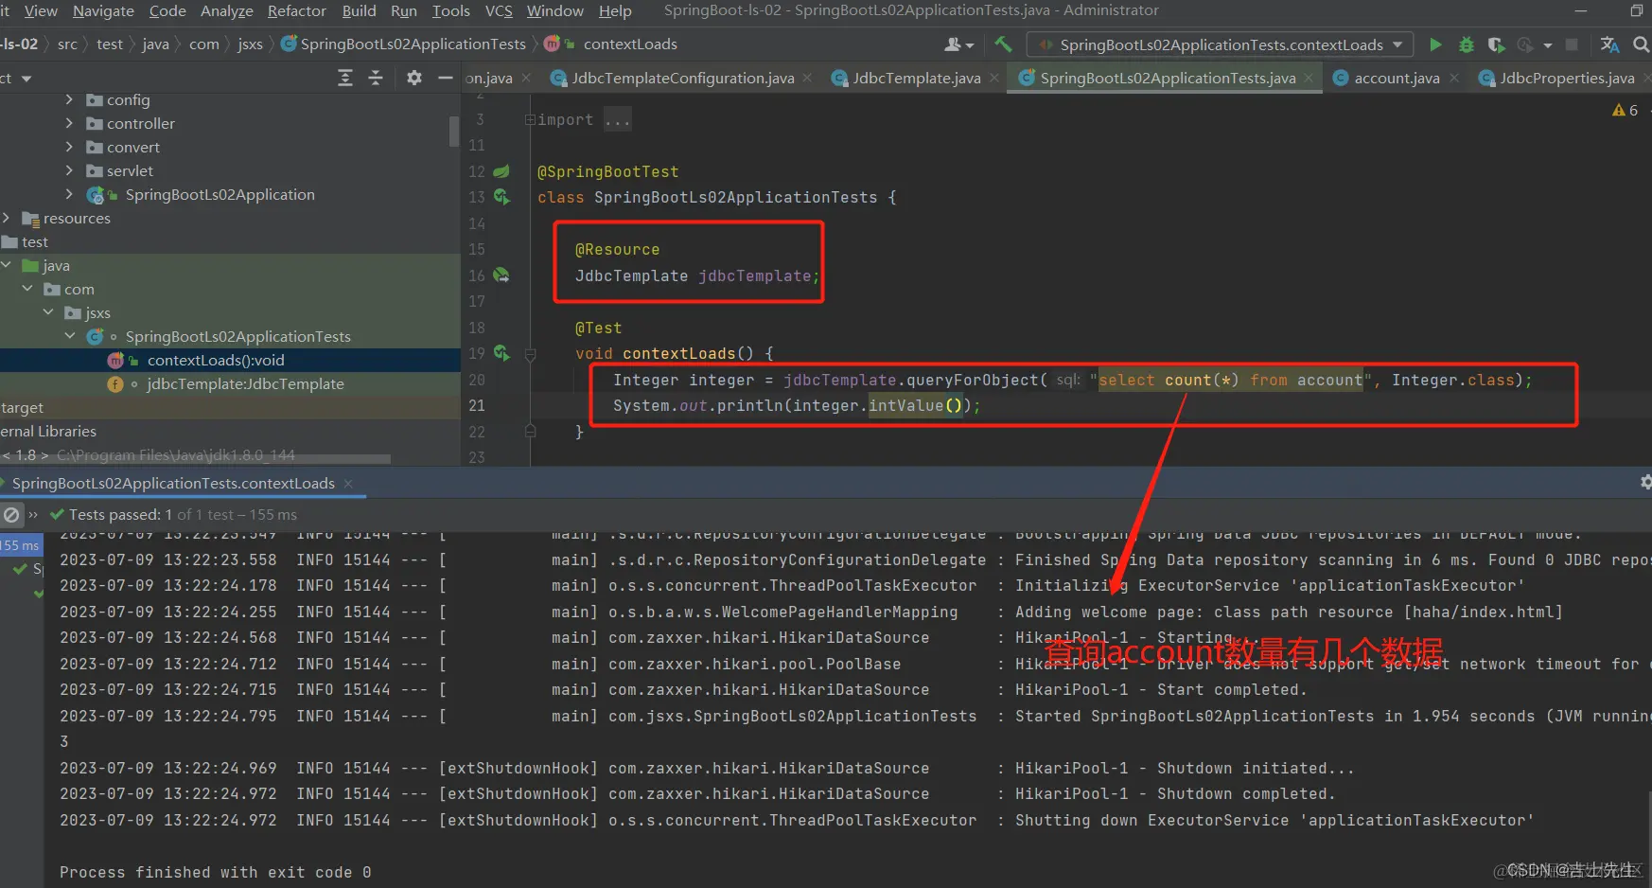Expand the config folder
The height and width of the screenshot is (888, 1652).
69,99
